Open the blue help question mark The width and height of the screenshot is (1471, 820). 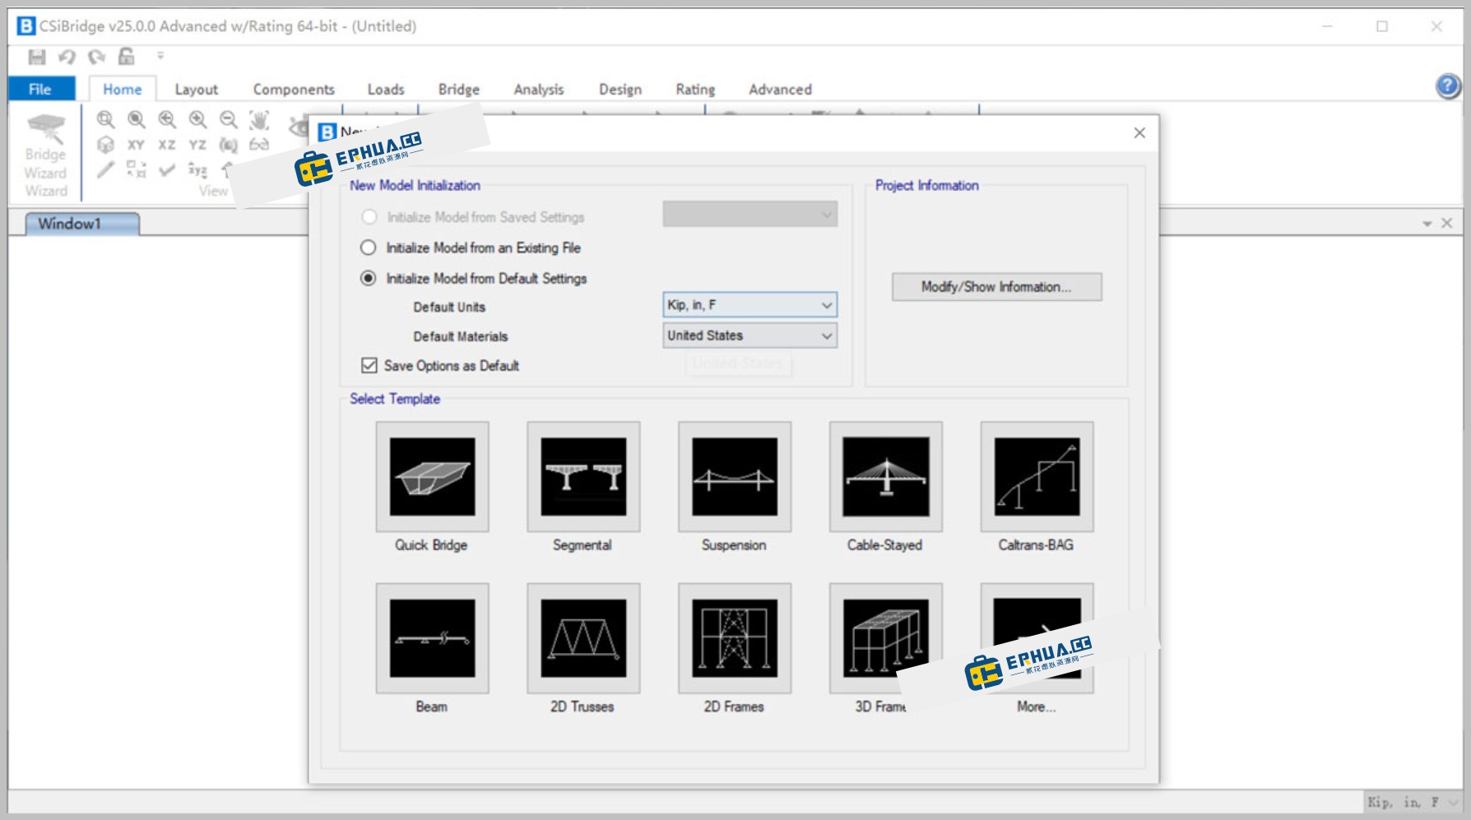[x=1448, y=86]
